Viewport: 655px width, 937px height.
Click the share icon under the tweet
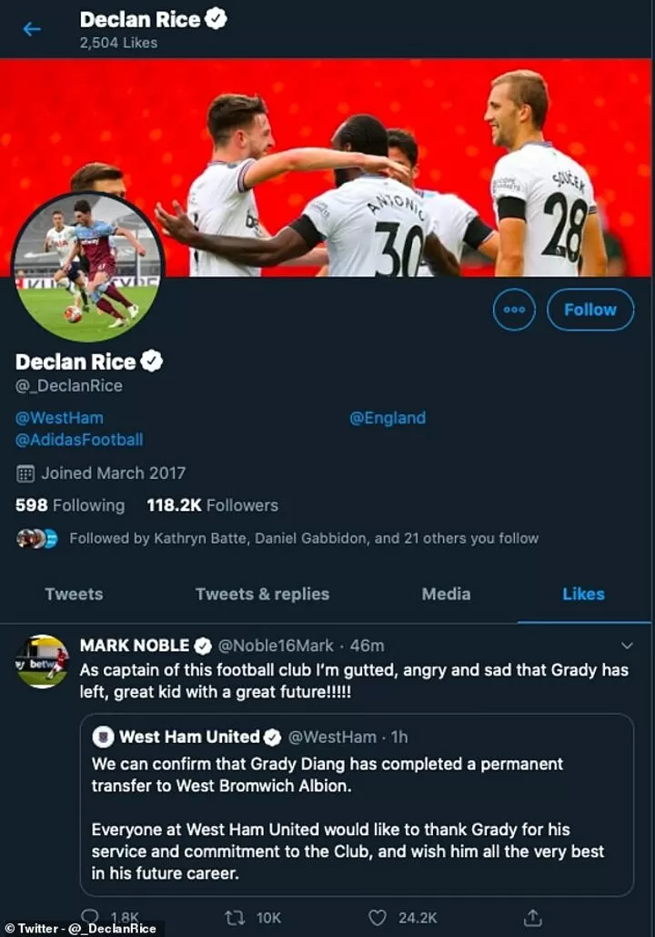[x=533, y=916]
